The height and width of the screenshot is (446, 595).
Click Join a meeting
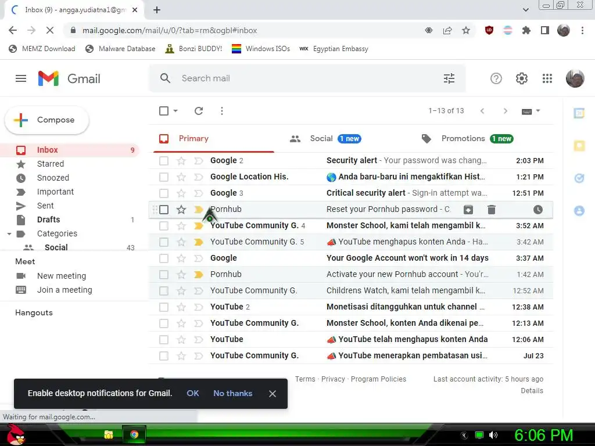[64, 290]
